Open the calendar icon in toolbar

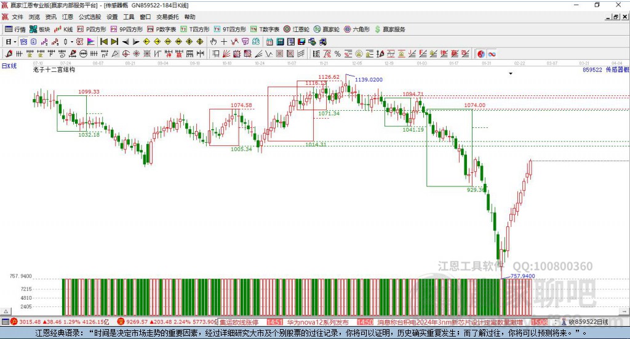(x=269, y=42)
